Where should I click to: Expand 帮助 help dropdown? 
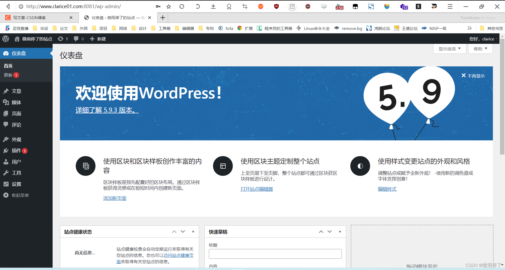pos(481,49)
